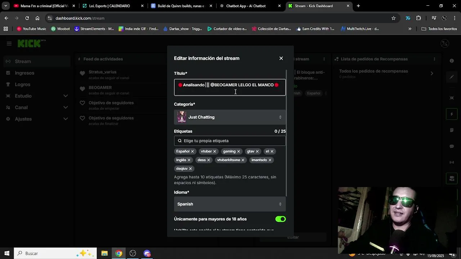461x259 pixels.
Task: Open Cortador de vídeo bookmark
Action: (x=227, y=29)
